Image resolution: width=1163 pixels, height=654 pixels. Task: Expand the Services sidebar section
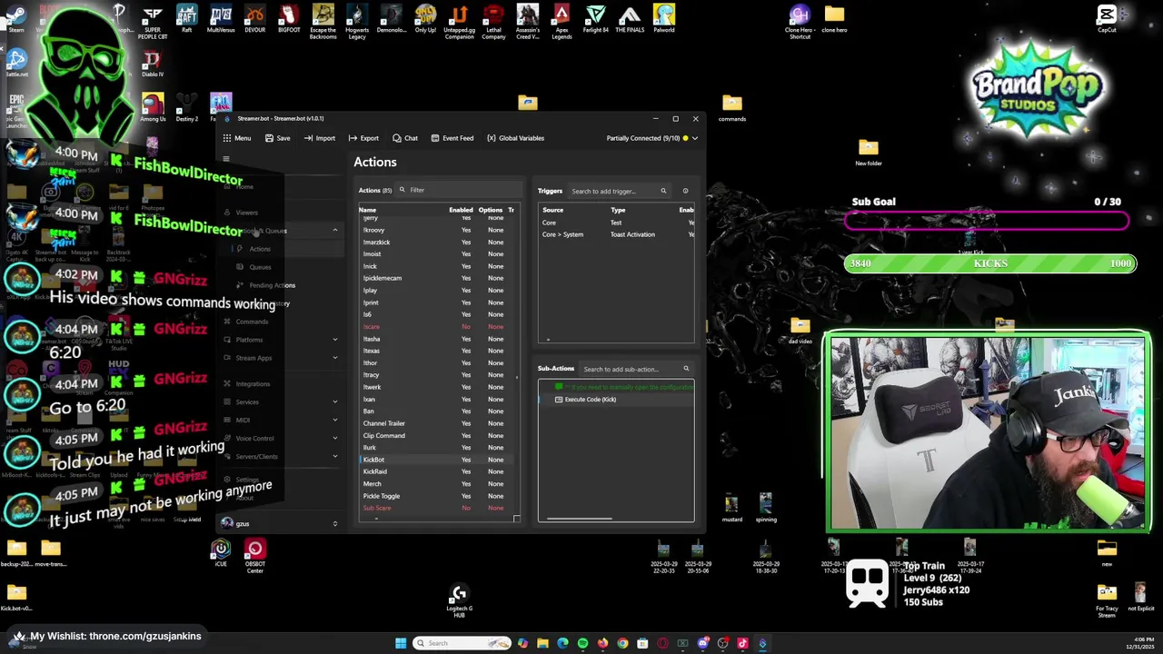(x=334, y=401)
